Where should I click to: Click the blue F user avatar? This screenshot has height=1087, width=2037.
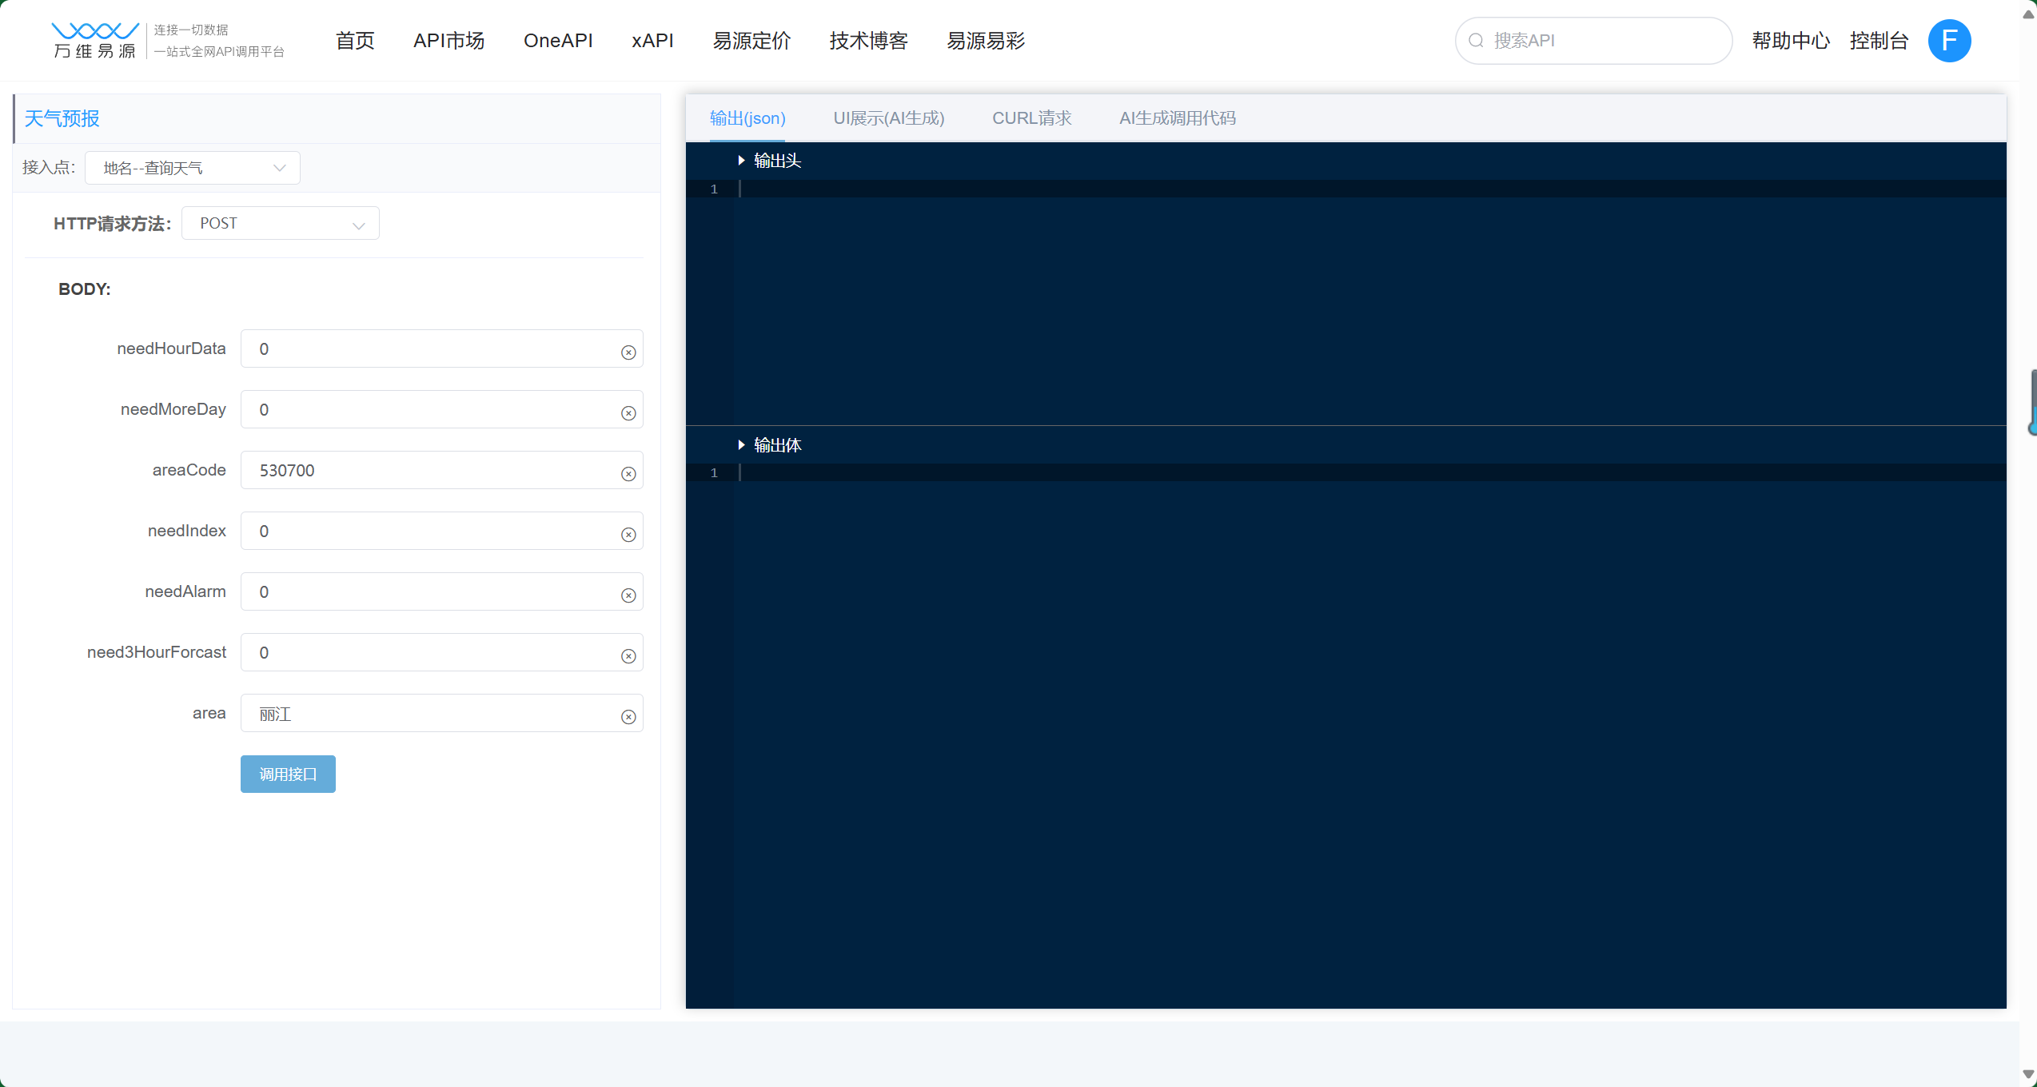(1949, 41)
